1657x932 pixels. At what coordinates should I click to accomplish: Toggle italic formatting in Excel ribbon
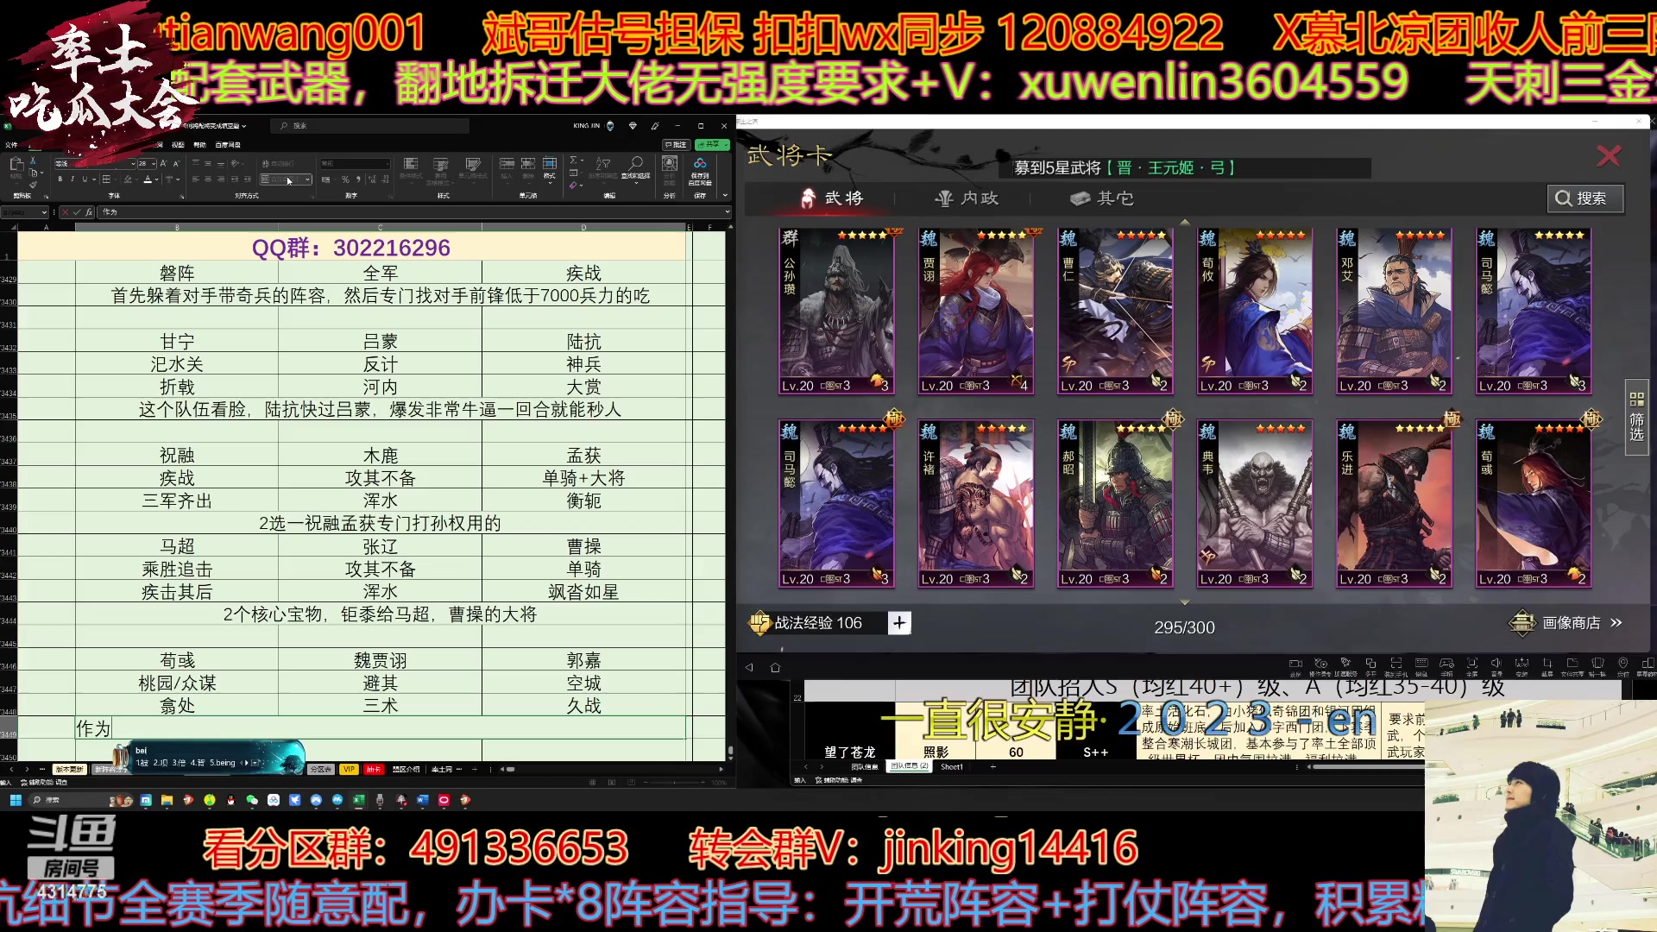(72, 179)
